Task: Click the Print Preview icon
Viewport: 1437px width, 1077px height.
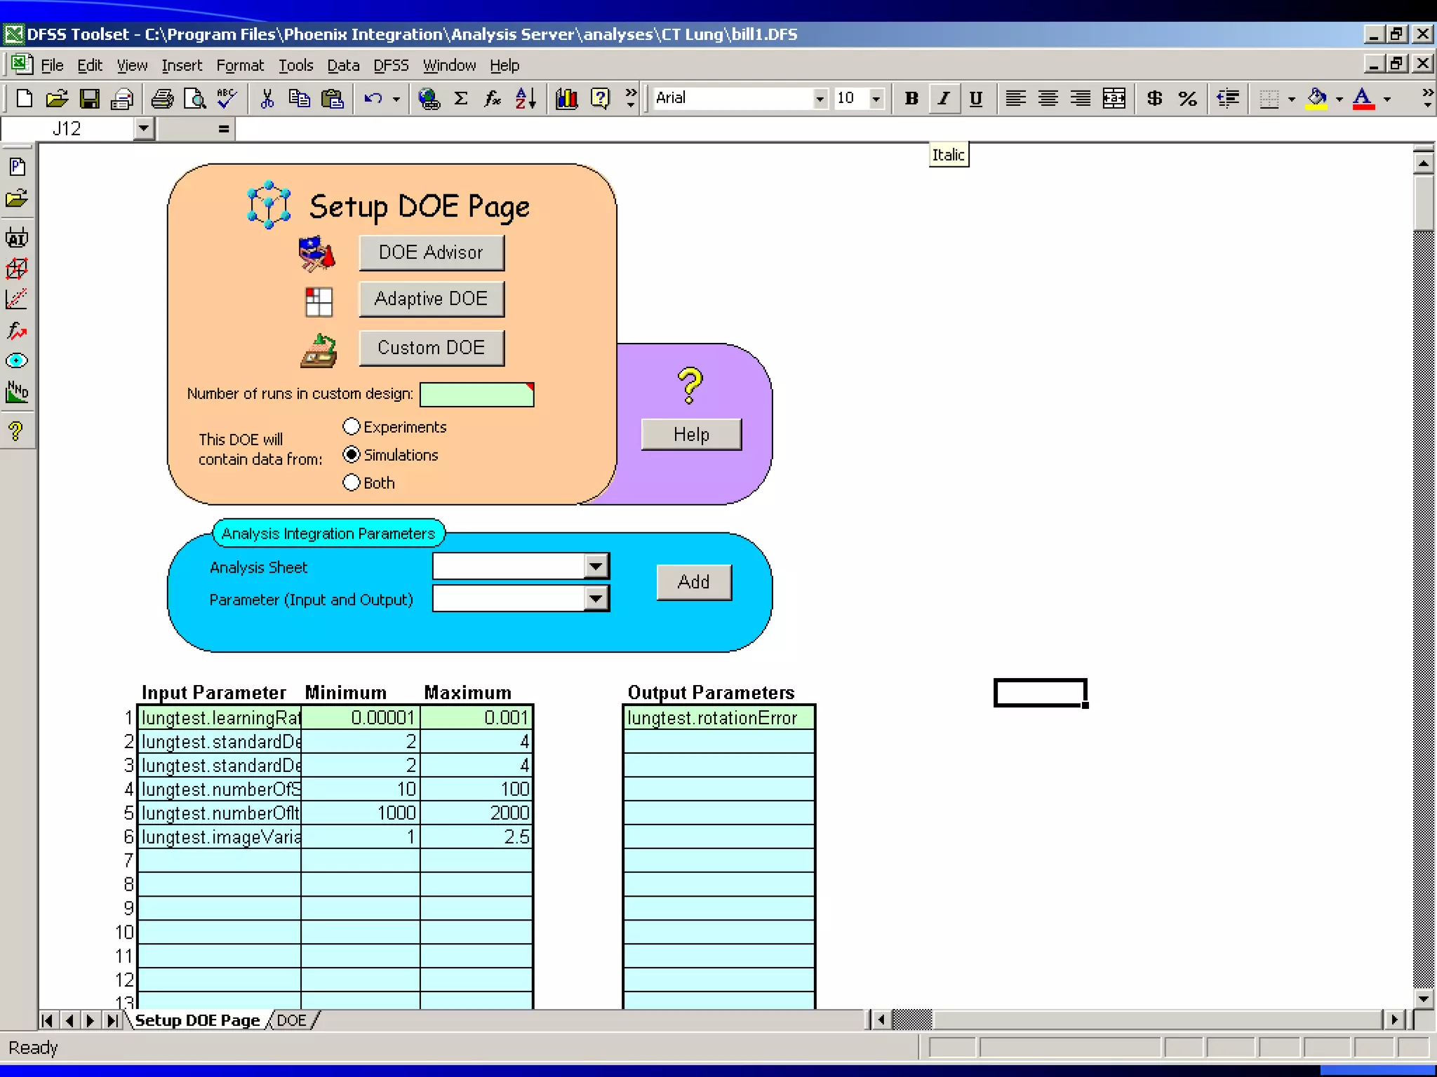Action: point(194,99)
